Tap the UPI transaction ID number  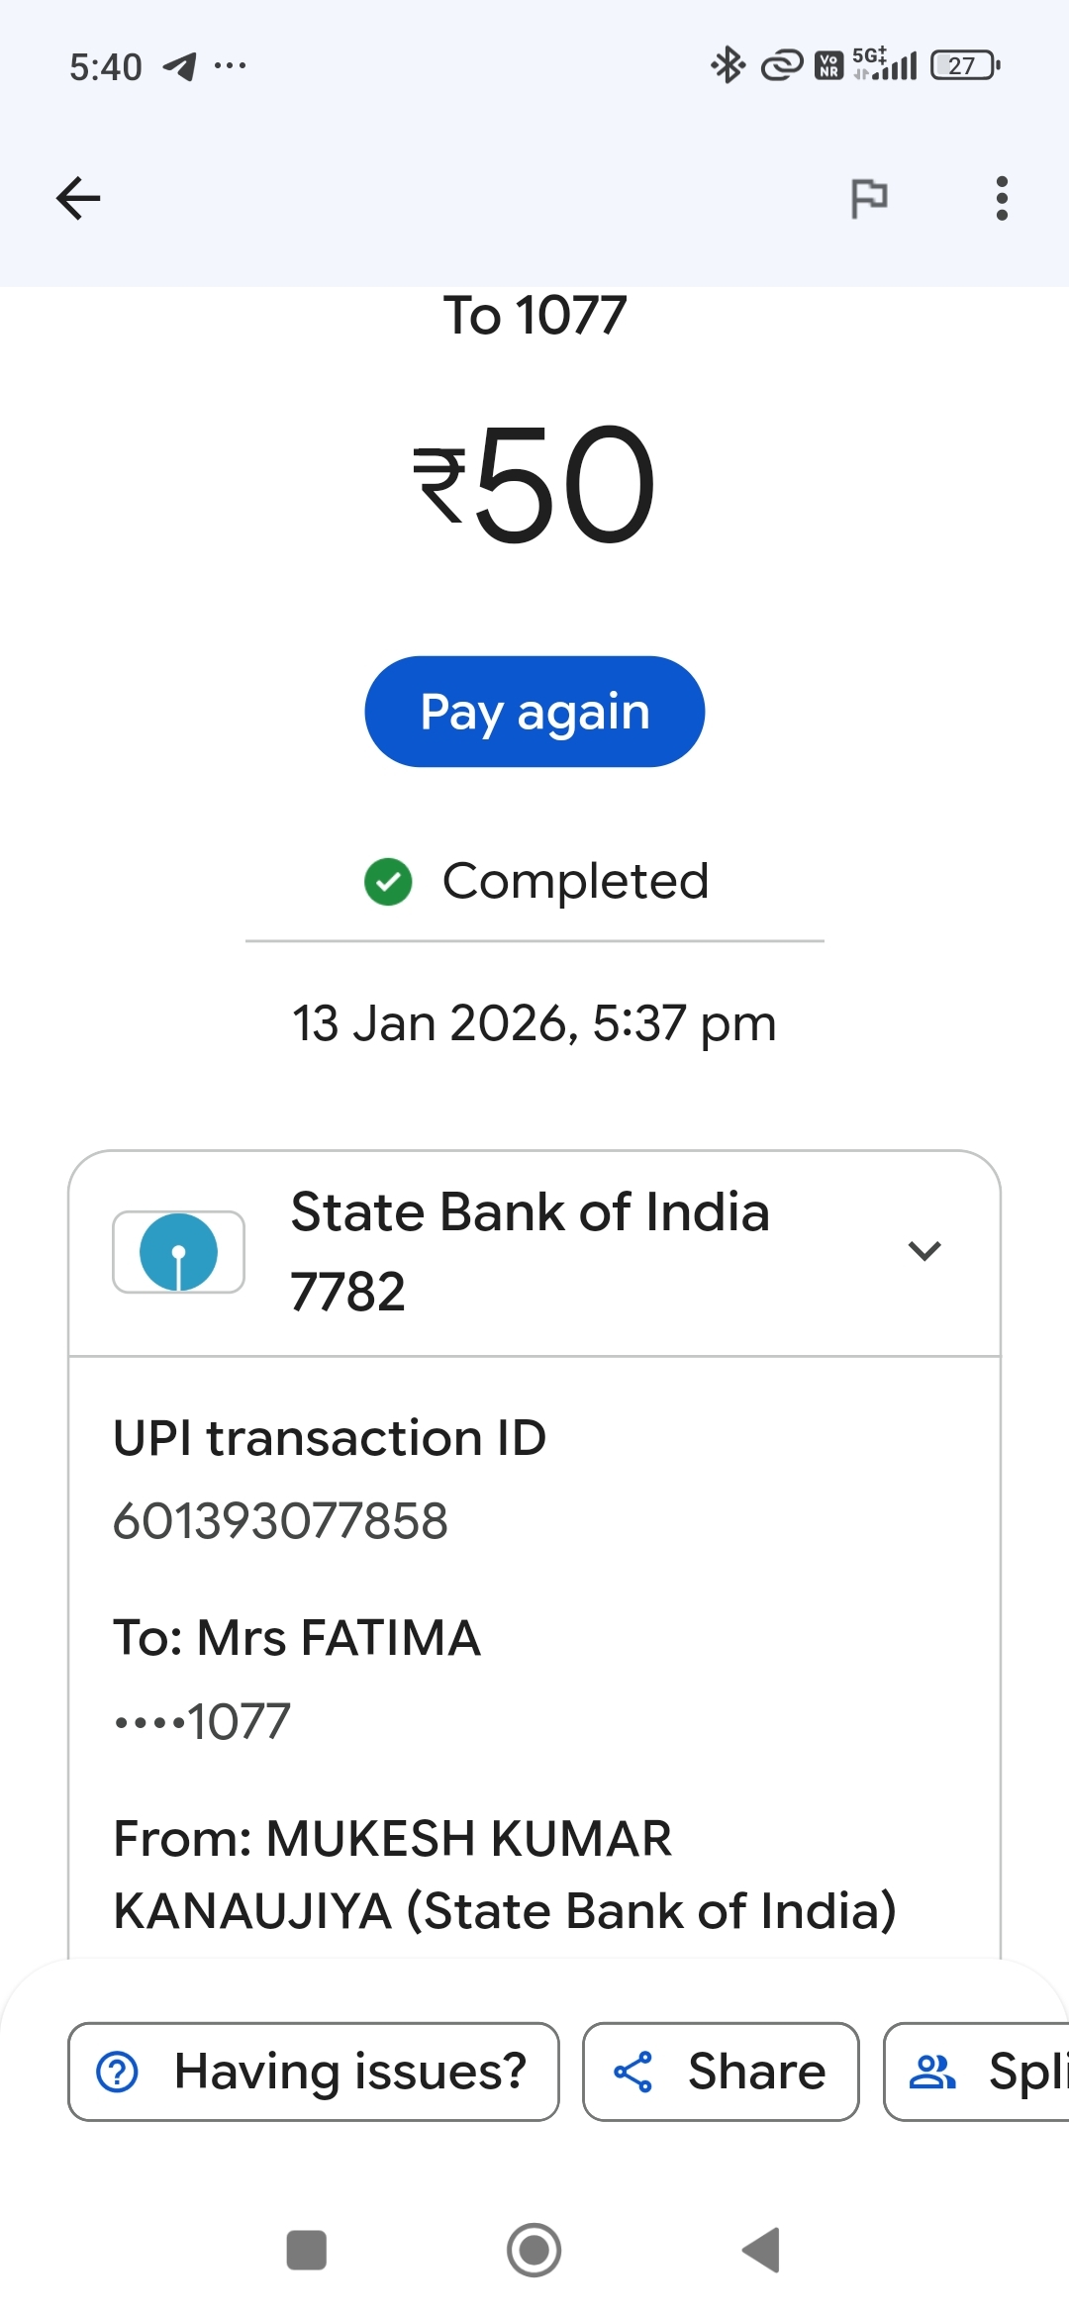click(280, 1521)
